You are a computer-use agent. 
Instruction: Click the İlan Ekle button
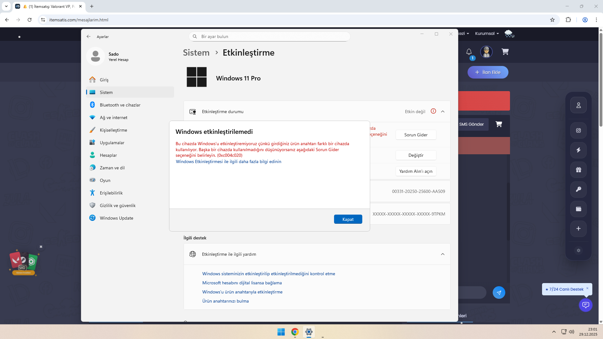click(488, 72)
